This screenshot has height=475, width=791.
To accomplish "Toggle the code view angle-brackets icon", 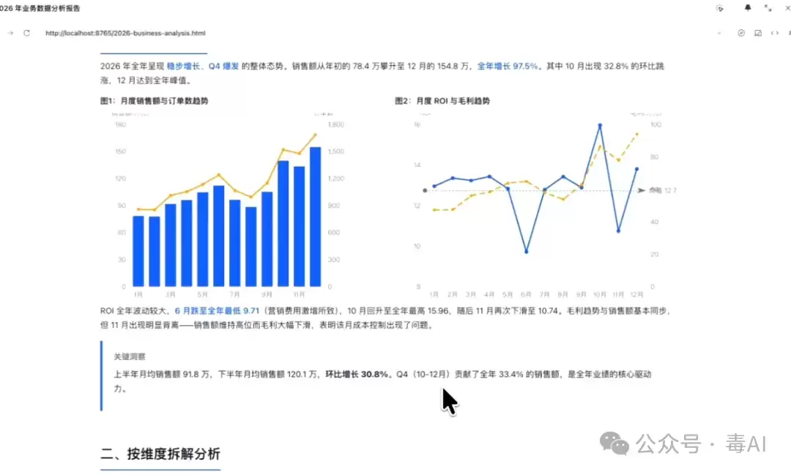I will [774, 33].
